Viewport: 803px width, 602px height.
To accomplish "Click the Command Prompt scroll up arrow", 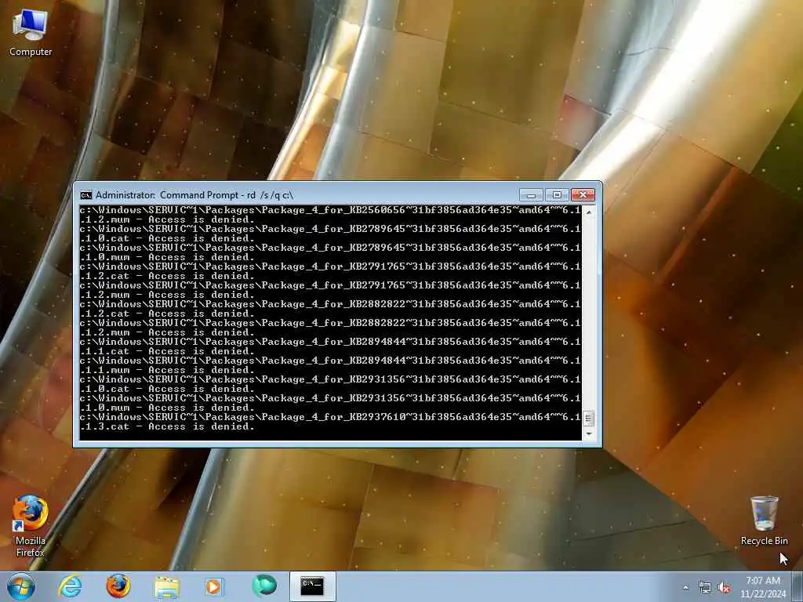I will [588, 212].
